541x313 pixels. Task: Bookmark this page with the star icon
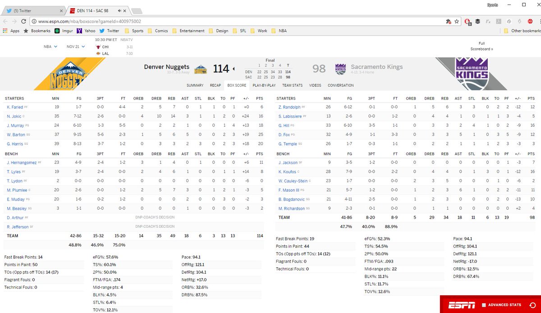click(x=457, y=21)
